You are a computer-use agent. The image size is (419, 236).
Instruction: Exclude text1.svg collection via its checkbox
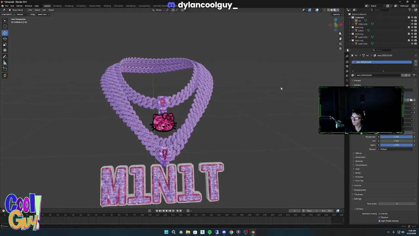(409, 27)
